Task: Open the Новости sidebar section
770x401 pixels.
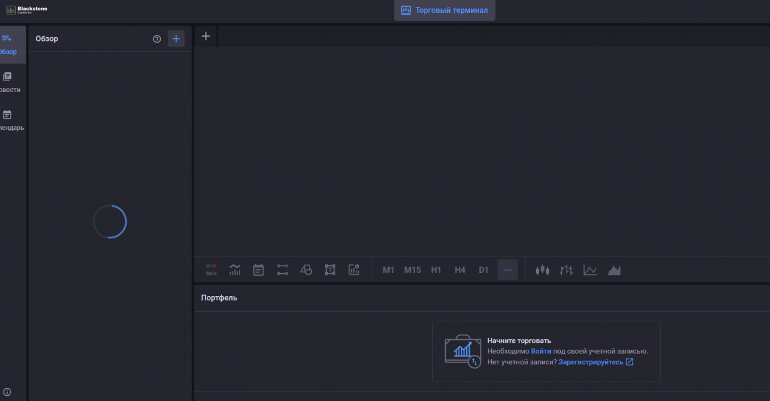Action: coord(9,82)
